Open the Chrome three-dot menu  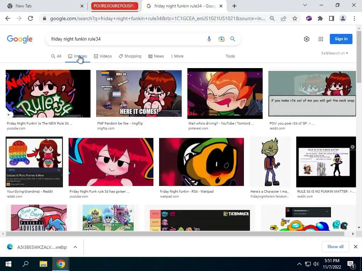(x=354, y=18)
